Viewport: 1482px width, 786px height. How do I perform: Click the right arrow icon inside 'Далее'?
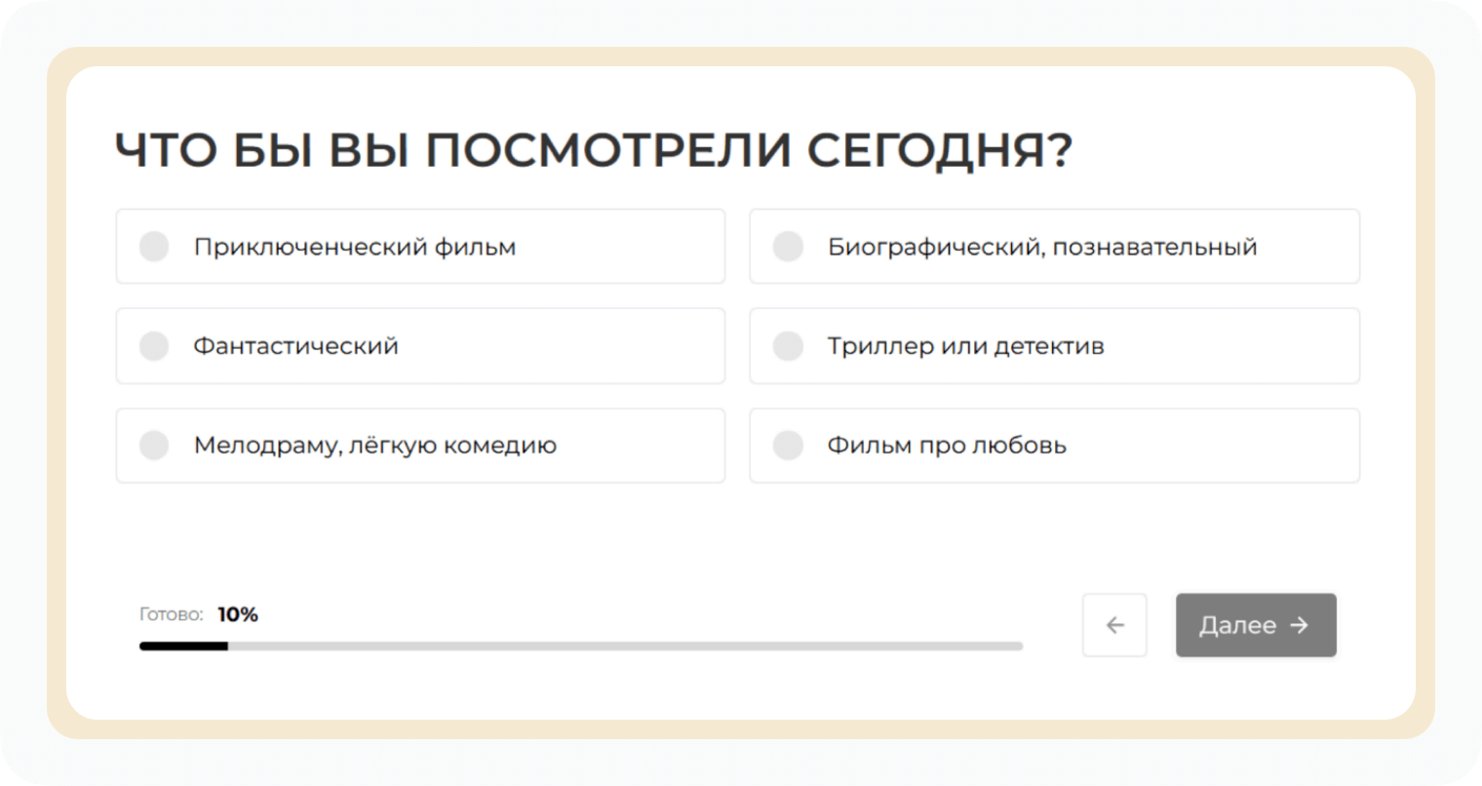(x=1302, y=625)
